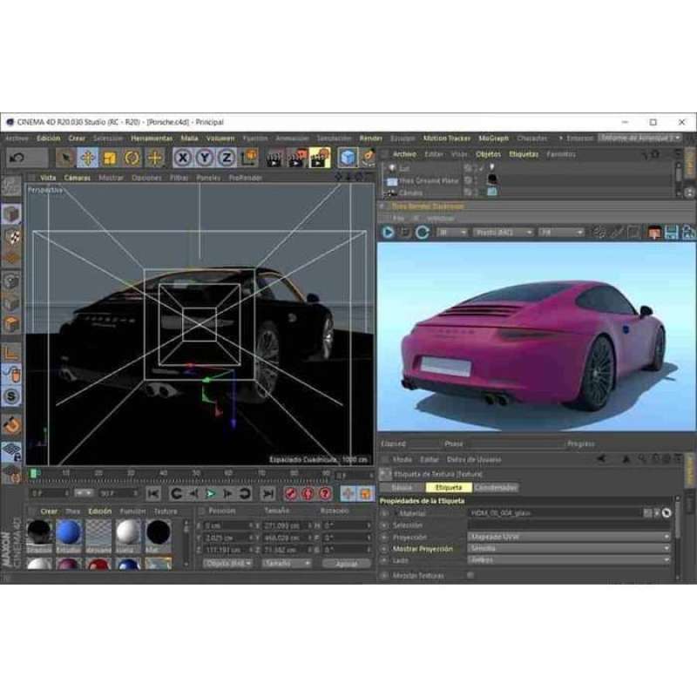Click the save image icon in the Picture Viewer
Screen dimensions: 697x697
click(x=673, y=233)
